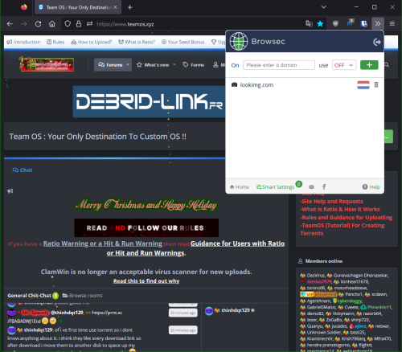Click the Browsec email envelope icon
402x352 pixels.
311,186
